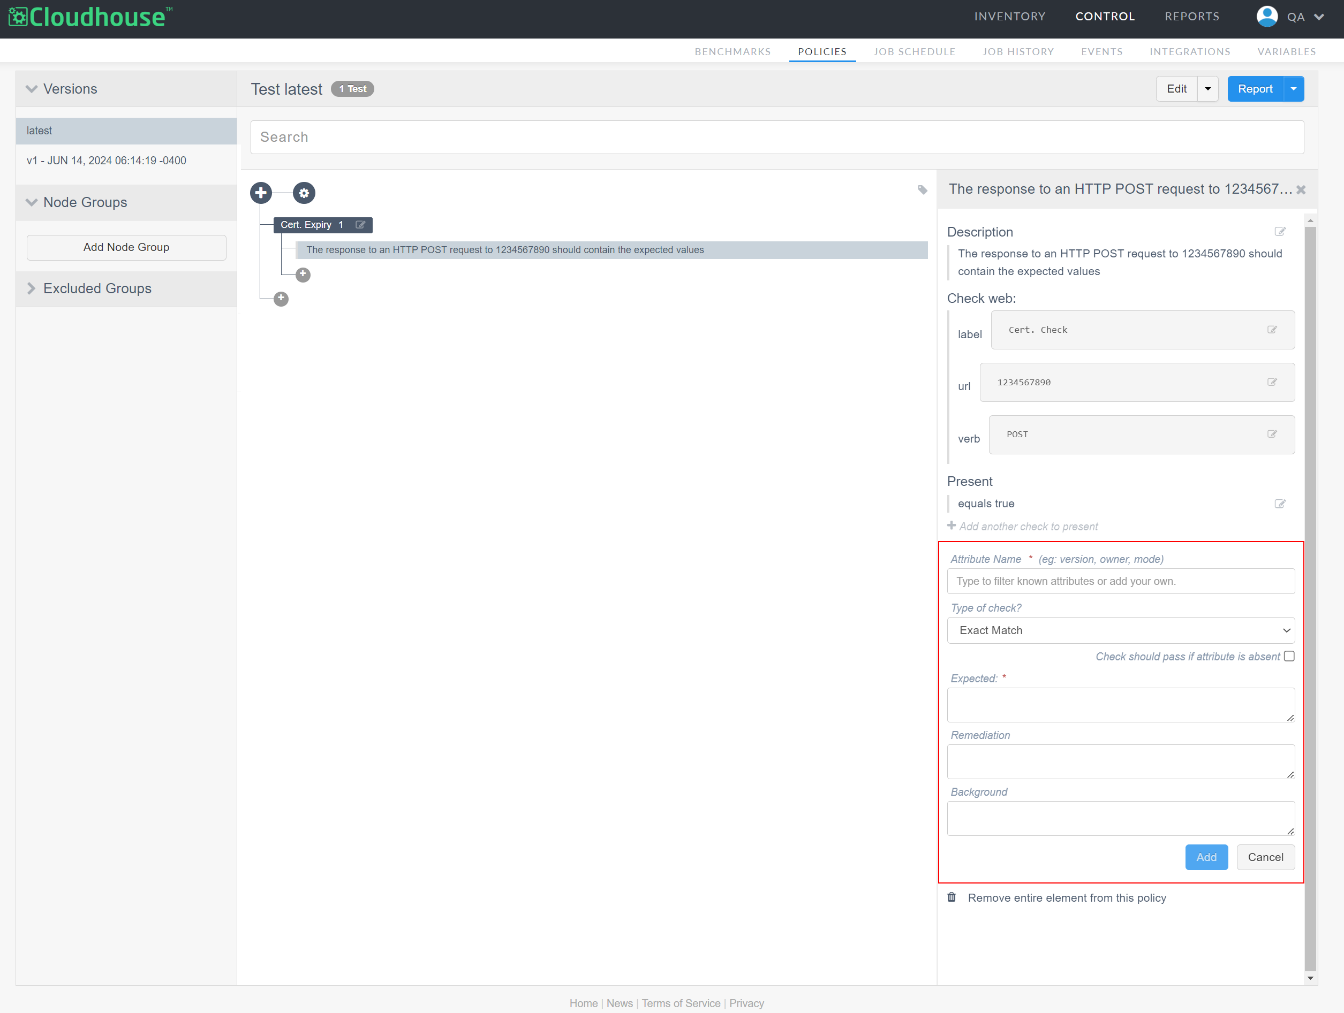Open the Home footer link
This screenshot has height=1013, width=1344.
coord(583,1003)
